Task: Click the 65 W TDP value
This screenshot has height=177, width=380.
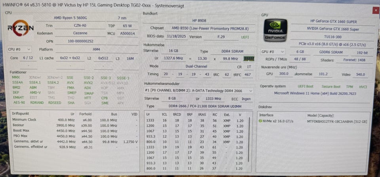Action: pos(127,26)
